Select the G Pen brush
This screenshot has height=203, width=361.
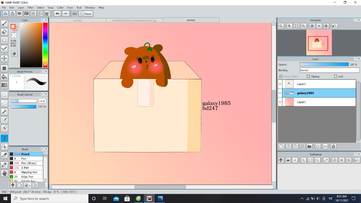[x=26, y=168]
